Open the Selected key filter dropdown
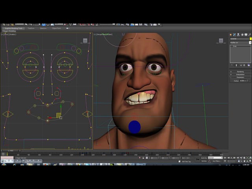 click(x=215, y=158)
